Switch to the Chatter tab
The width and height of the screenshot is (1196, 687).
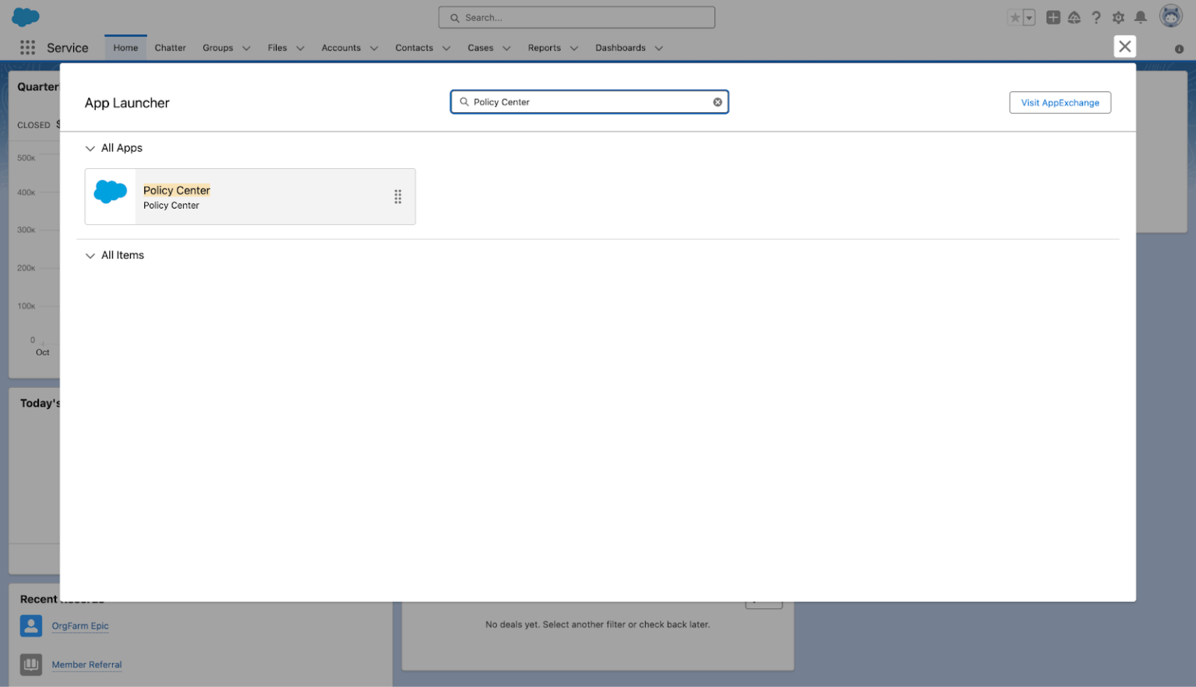pos(170,48)
